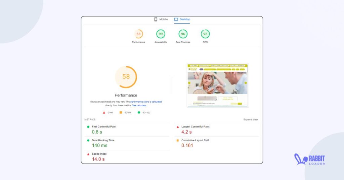Jump to SEO score 92

205,34
